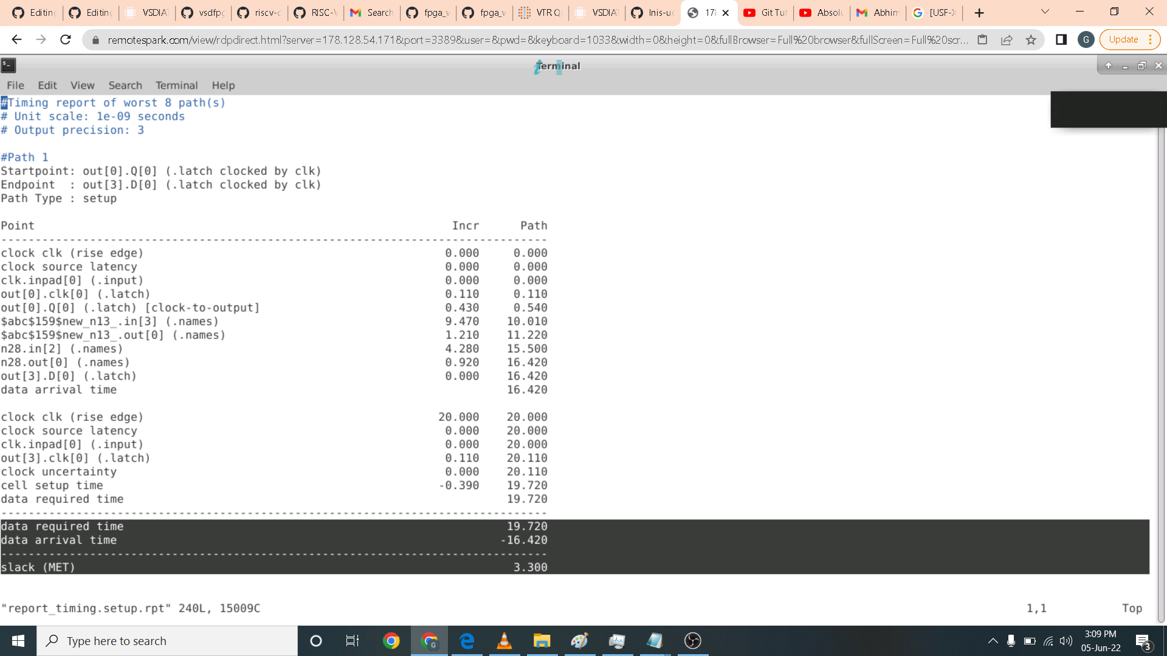Click the volume speaker icon in tray
Screen dimensions: 1167x656
click(x=1066, y=641)
